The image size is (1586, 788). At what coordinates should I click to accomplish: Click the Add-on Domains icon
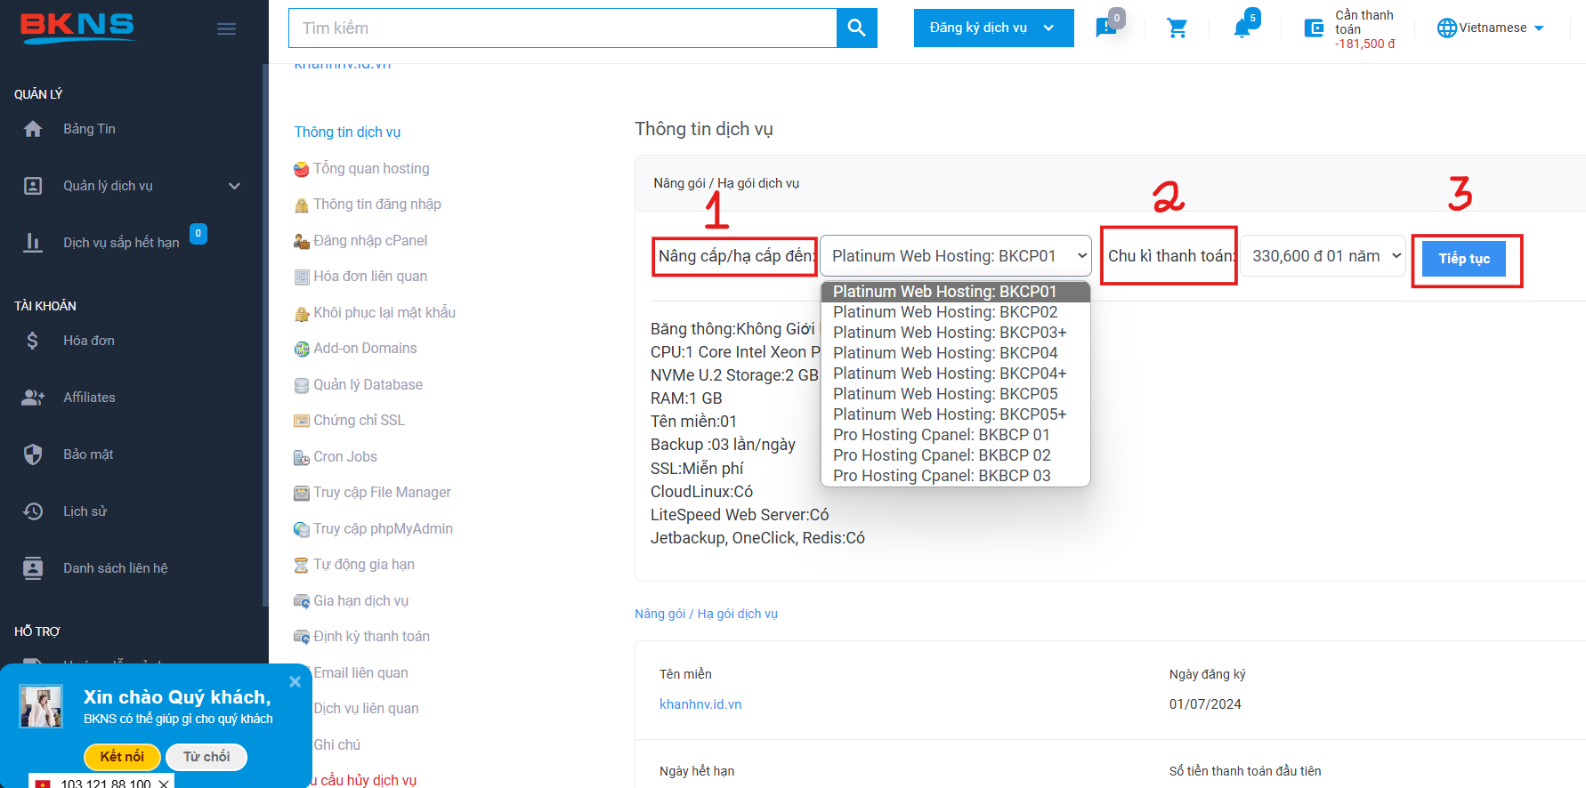302,349
